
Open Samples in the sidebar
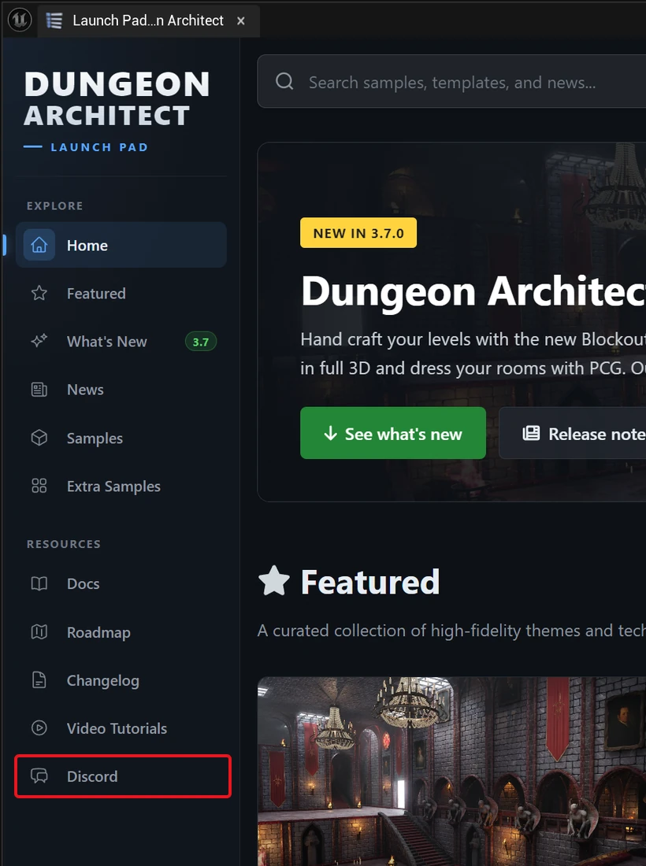(121, 438)
